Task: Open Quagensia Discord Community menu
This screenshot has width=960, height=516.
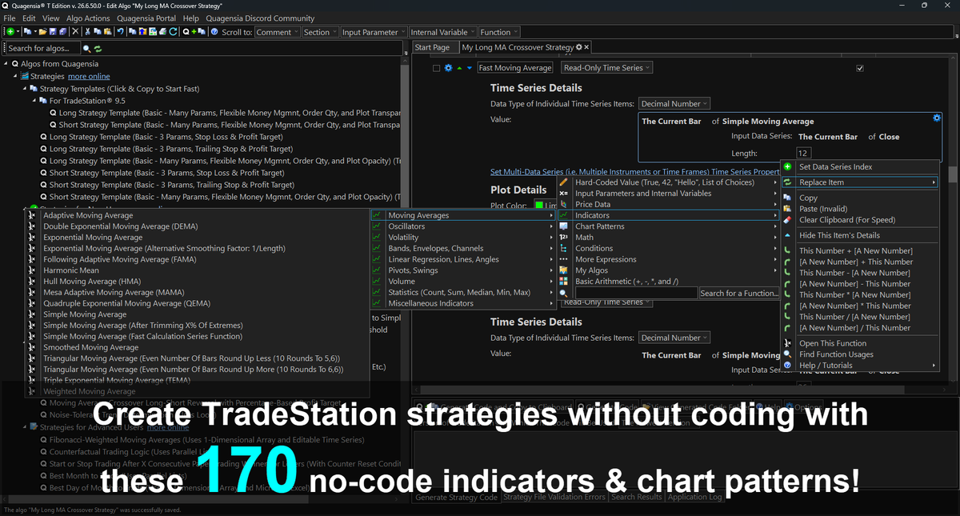Action: 260,18
